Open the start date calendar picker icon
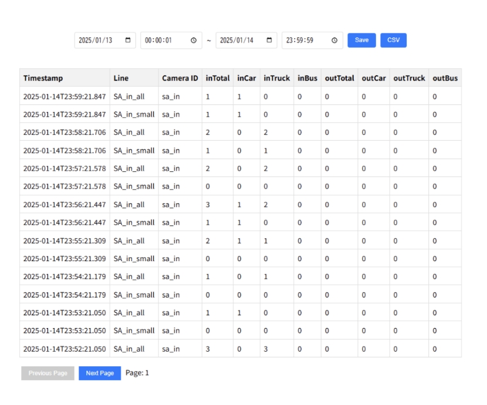 [x=128, y=41]
